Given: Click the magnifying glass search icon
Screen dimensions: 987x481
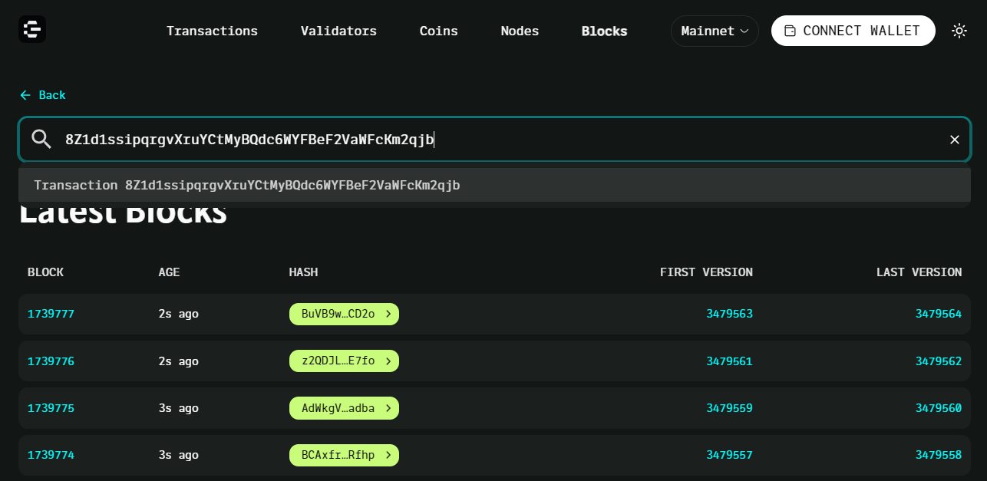Looking at the screenshot, I should 41,139.
